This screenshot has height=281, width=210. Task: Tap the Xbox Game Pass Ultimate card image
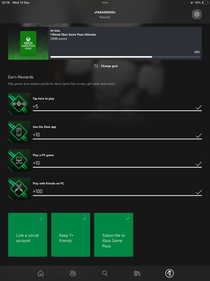pos(28,43)
